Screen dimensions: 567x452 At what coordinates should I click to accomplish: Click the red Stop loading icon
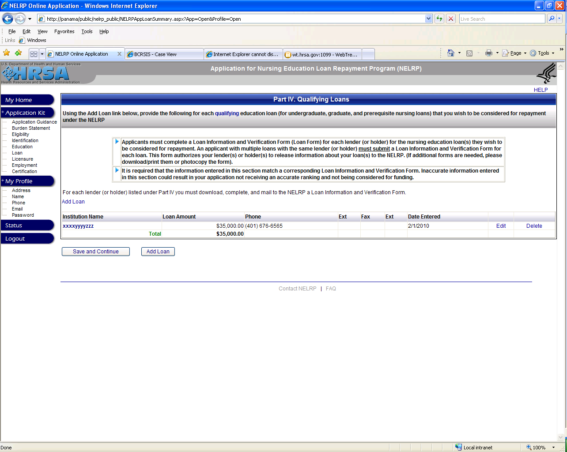click(450, 19)
